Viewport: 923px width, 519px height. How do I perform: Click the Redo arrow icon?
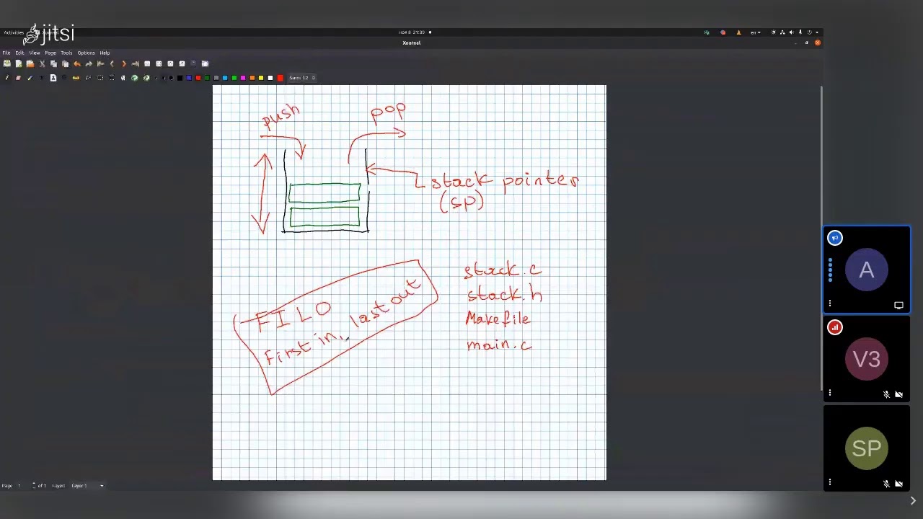[x=89, y=63]
